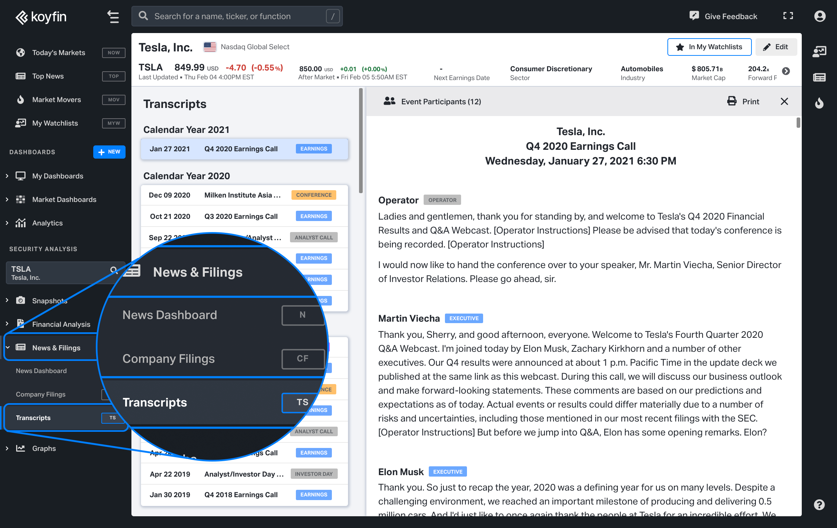Click My Watchlists sidebar icon

pos(21,123)
